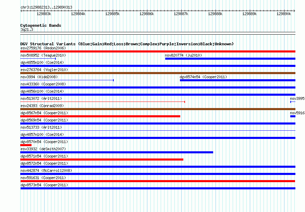Open dgv8571n54 (Cooper2011) variant label
The height and width of the screenshot is (212, 305).
click(x=44, y=156)
